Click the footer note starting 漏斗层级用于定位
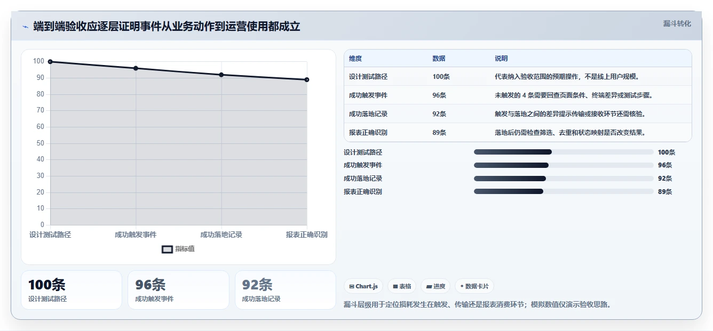 [x=477, y=305]
